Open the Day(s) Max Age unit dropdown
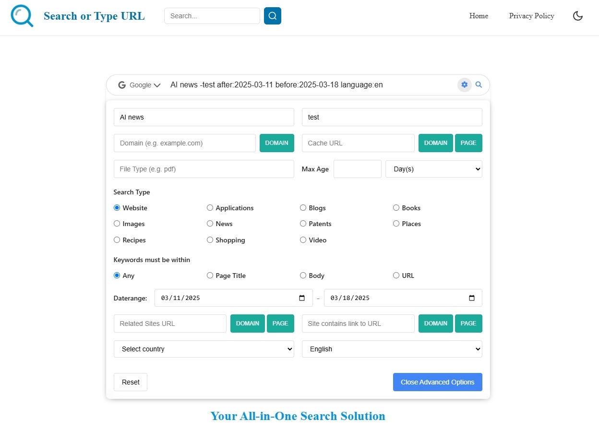 coord(433,169)
